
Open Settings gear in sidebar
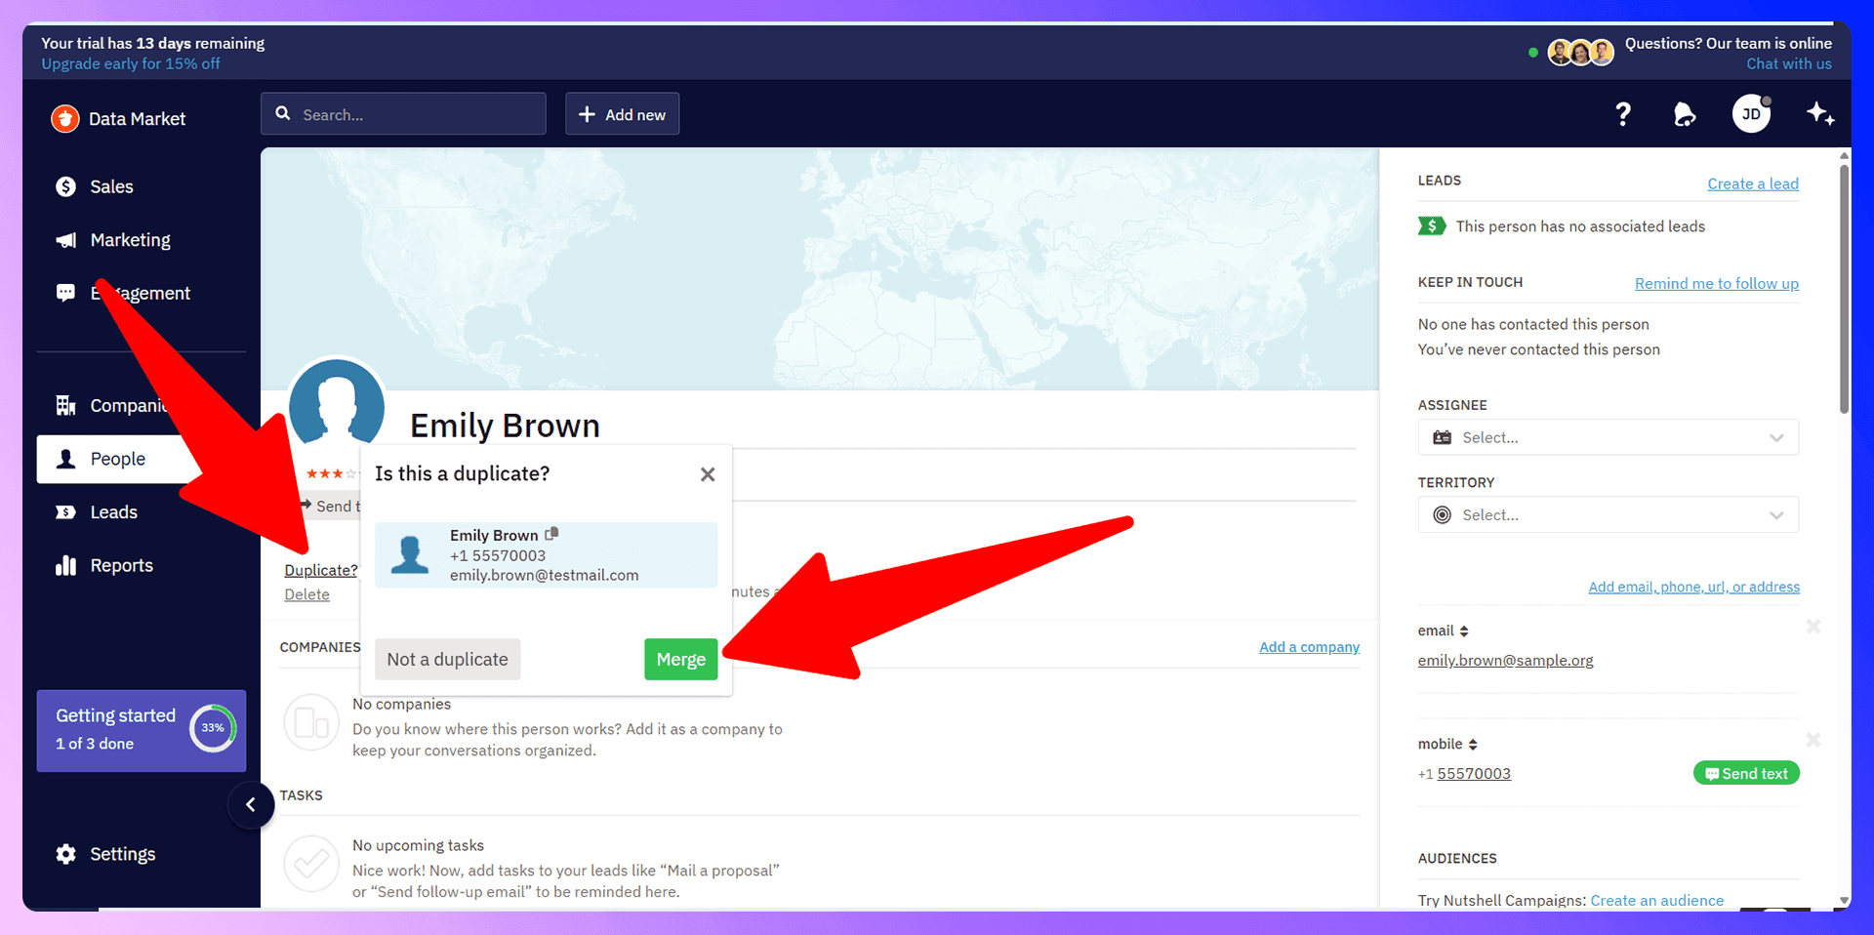pyautogui.click(x=65, y=854)
